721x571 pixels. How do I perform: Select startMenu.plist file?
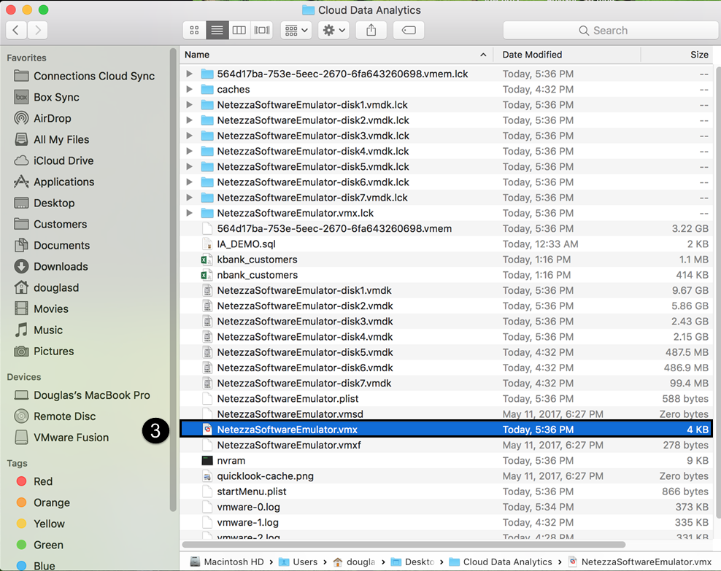tap(446, 492)
